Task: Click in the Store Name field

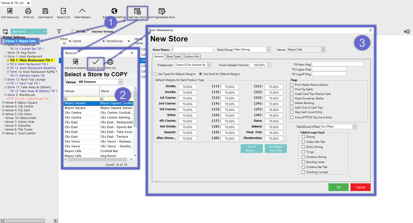Action: coord(192,50)
